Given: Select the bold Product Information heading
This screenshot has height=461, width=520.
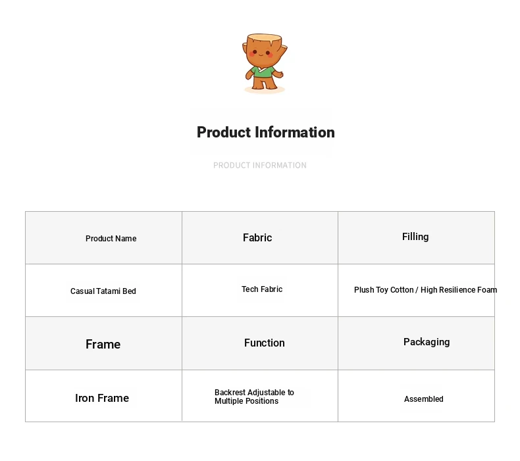Looking at the screenshot, I should (x=266, y=132).
